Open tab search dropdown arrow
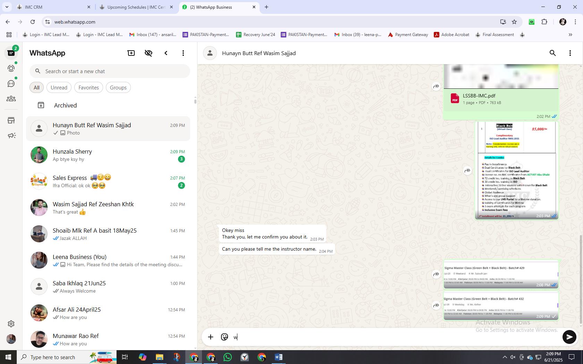Screen dimensions: 583x364 click(7, 7)
